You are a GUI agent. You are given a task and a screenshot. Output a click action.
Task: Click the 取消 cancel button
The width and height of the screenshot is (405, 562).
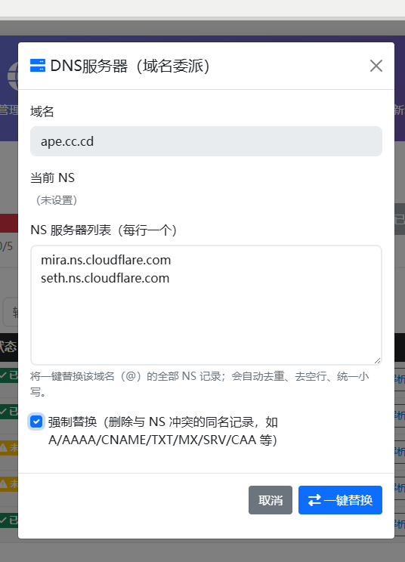tap(271, 500)
